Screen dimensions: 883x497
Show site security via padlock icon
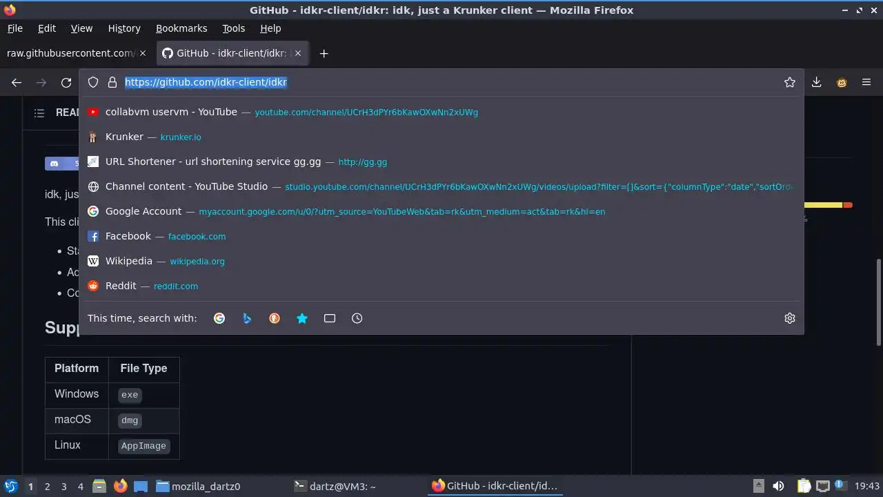(x=112, y=82)
